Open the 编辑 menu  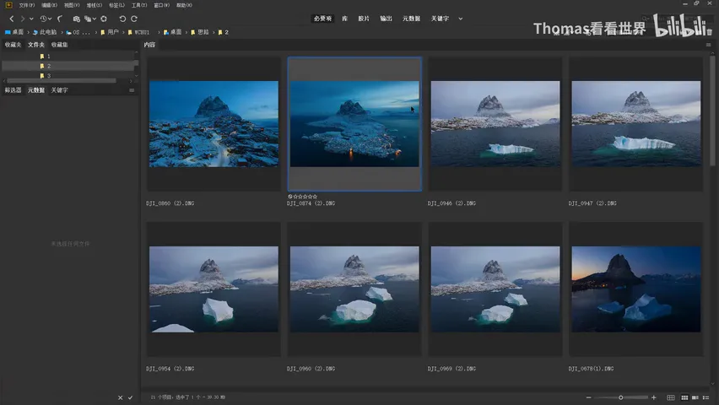click(49, 5)
